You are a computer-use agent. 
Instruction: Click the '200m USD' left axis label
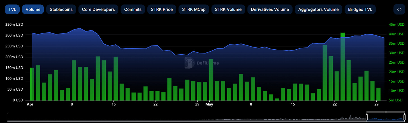coord(14,57)
